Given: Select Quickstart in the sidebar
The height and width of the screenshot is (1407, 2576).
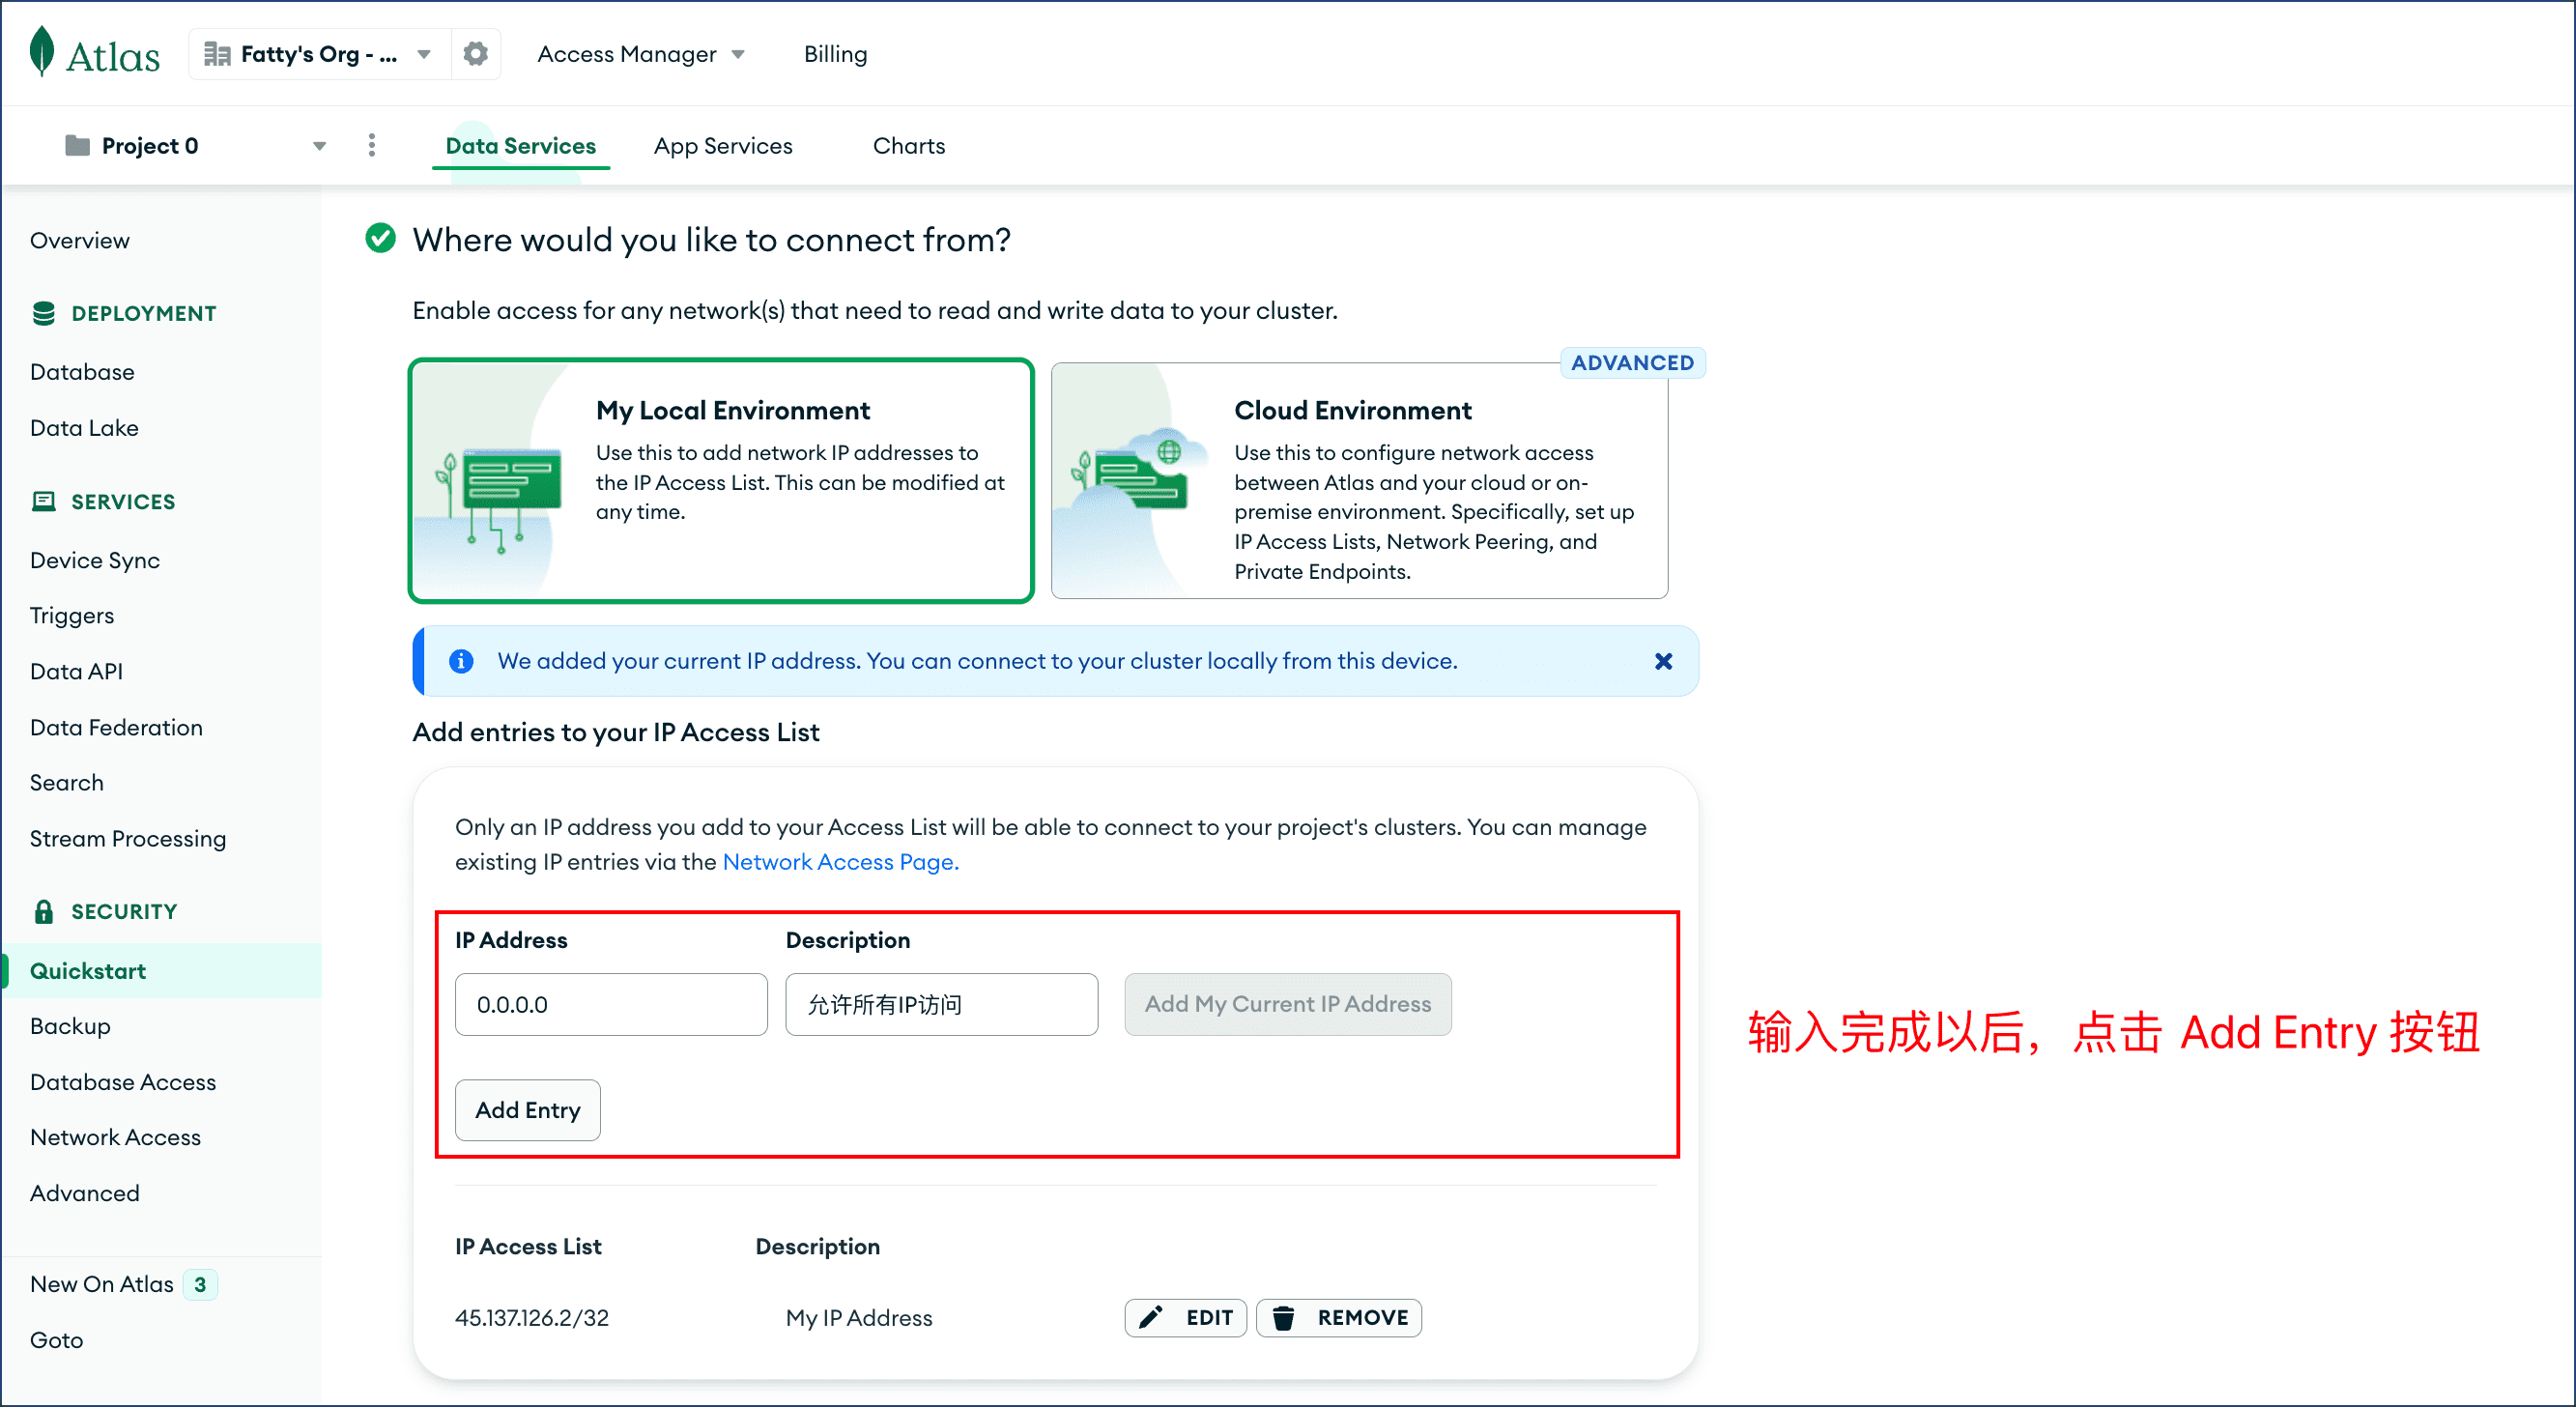Looking at the screenshot, I should (x=162, y=970).
